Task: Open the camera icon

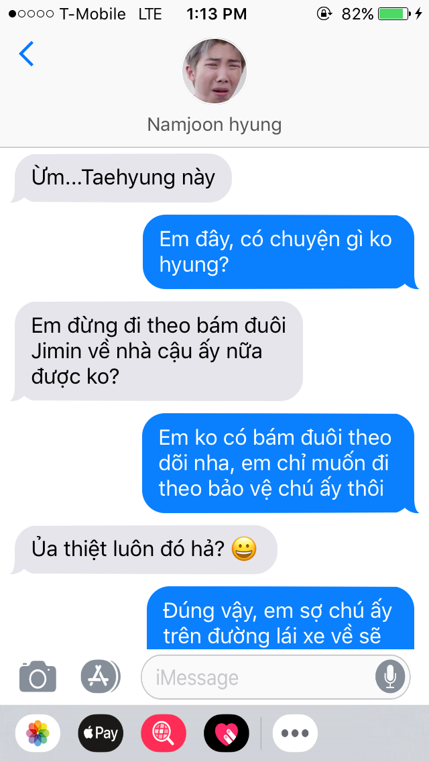Action: click(x=38, y=676)
